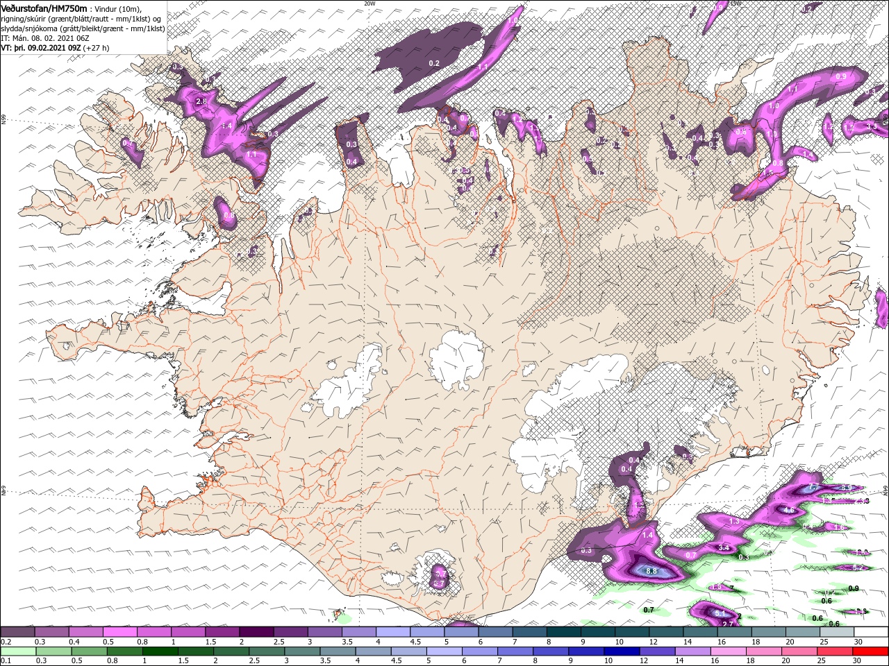
Task: Click the top legend swatch between 20 and 25
Action: pos(803,632)
